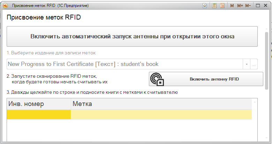Viewport: 272px width, 144px height.
Task: Open the calculator tool
Action: [214, 6]
